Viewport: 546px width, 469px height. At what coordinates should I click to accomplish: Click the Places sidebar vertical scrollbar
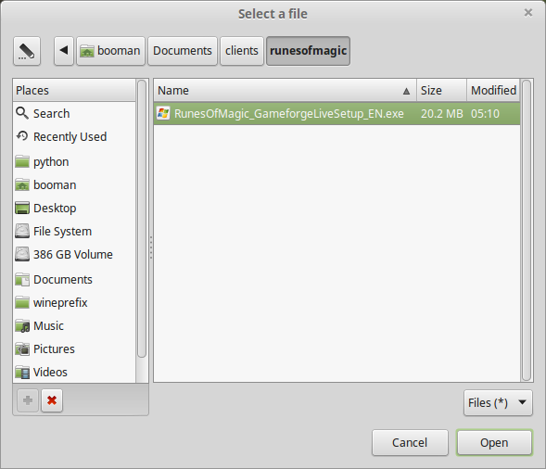tap(142, 219)
